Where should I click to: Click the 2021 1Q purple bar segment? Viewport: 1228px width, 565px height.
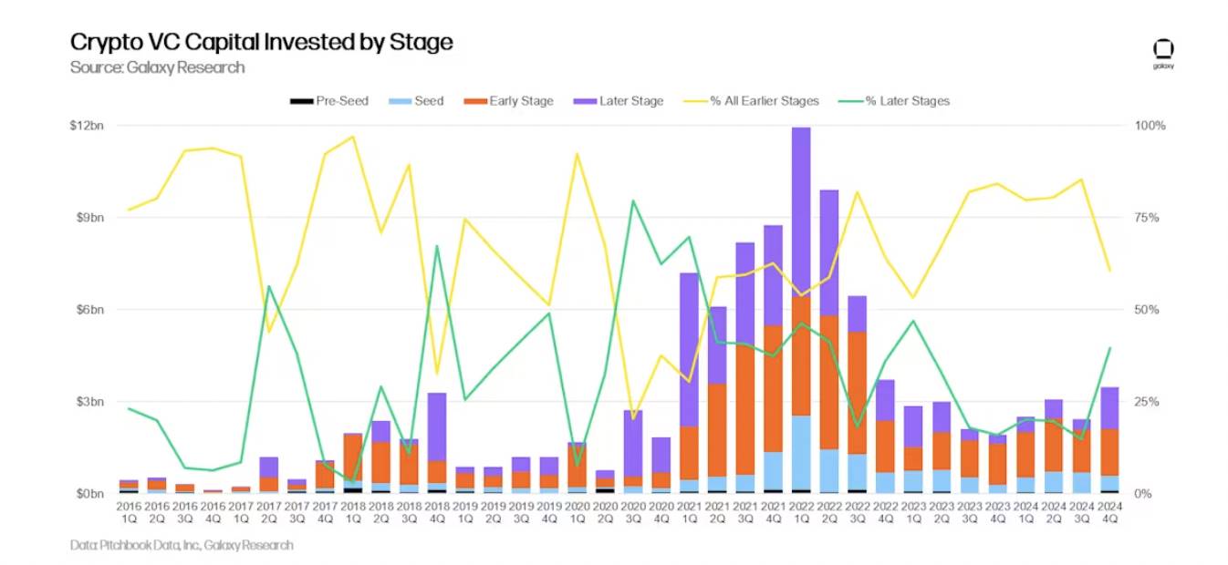click(689, 349)
